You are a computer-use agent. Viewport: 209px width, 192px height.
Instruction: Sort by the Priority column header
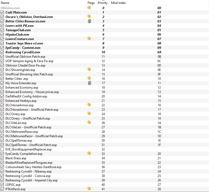103,3
